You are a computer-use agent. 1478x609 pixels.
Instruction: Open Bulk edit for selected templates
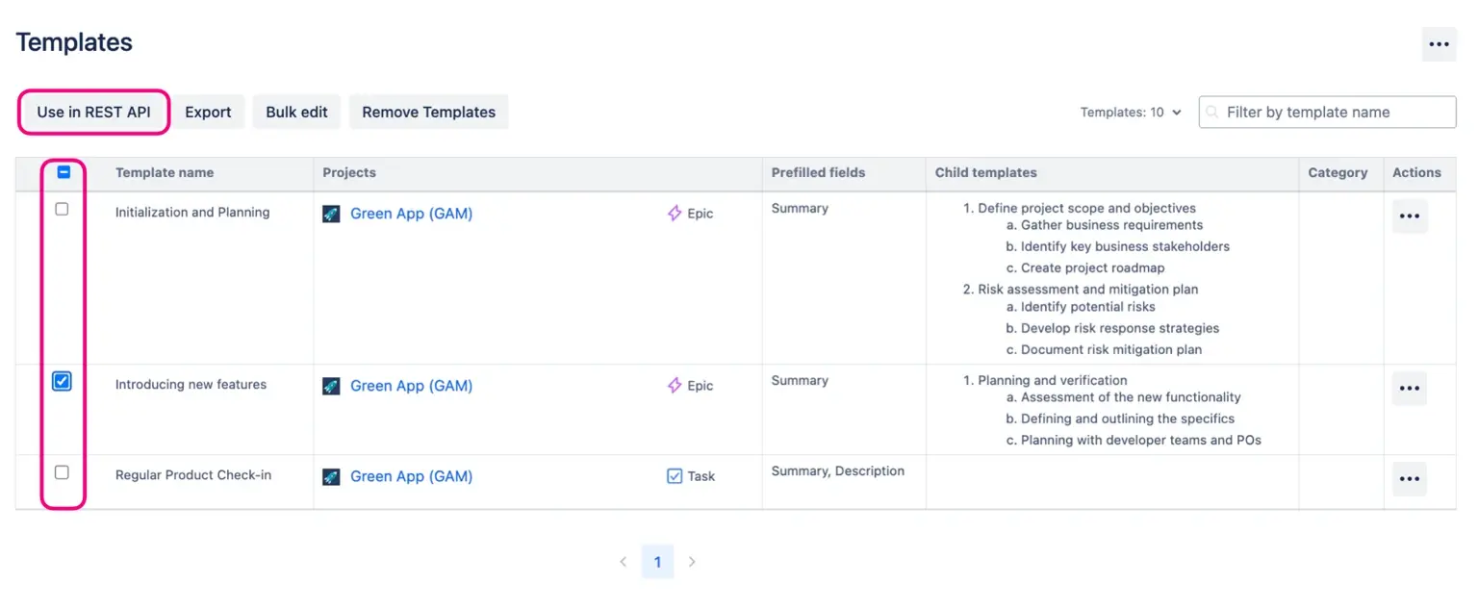(x=296, y=112)
